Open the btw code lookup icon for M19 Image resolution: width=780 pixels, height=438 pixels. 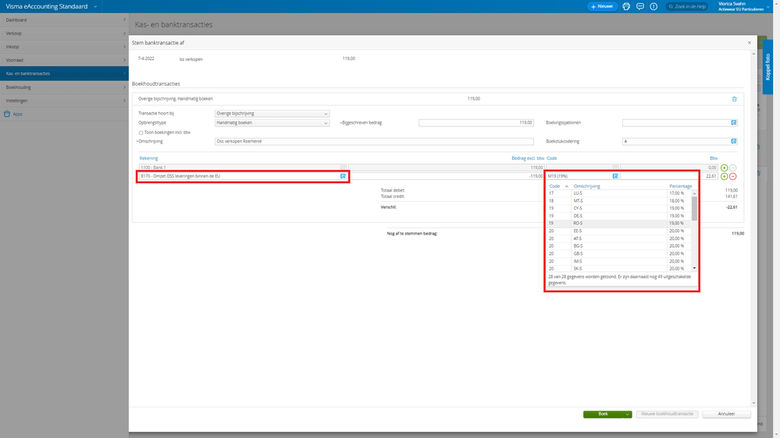tap(615, 176)
